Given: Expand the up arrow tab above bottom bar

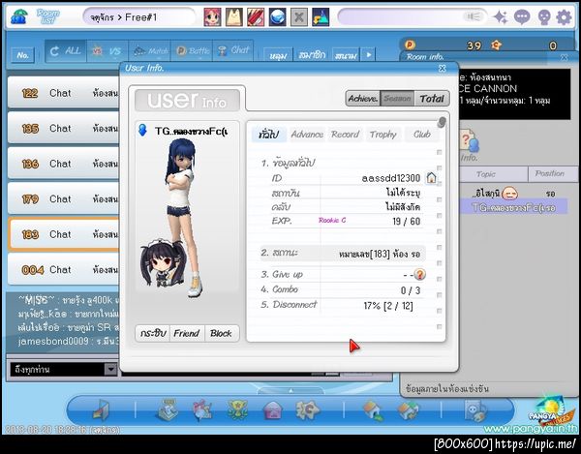Looking at the screenshot, I should click(x=290, y=390).
